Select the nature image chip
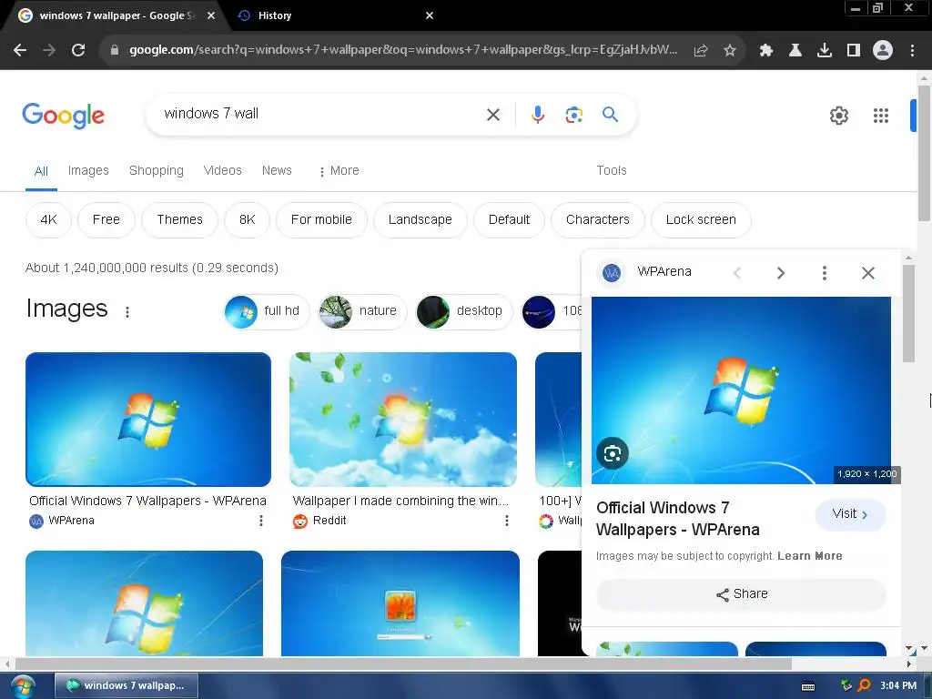 coord(362,311)
